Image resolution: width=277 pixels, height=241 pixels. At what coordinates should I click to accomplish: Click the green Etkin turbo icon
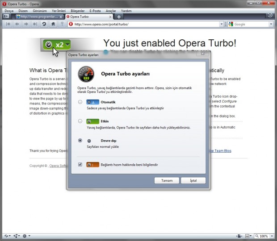click(92, 121)
